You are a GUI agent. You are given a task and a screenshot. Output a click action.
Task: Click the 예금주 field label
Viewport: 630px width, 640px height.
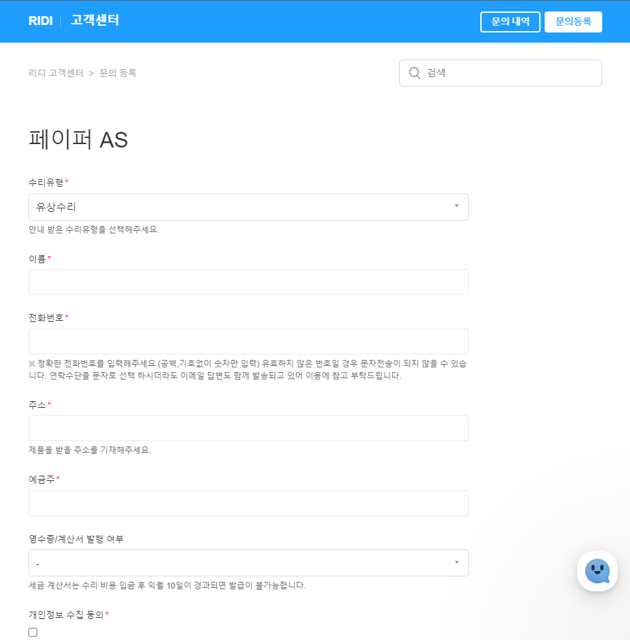coord(42,480)
